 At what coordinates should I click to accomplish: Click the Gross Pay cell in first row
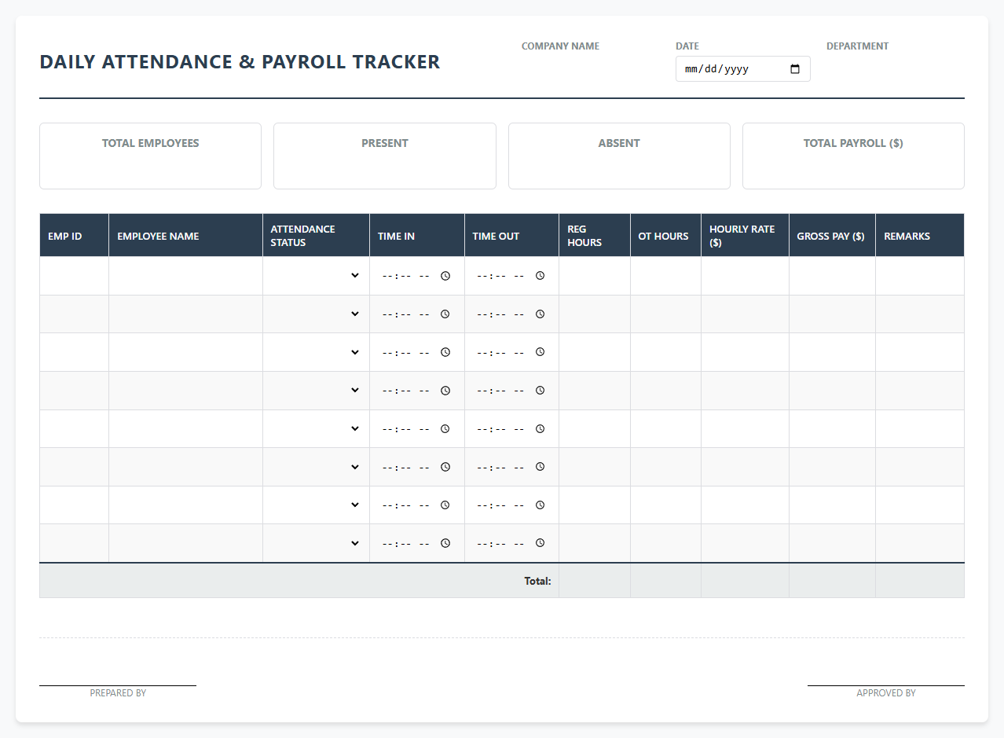click(x=832, y=276)
